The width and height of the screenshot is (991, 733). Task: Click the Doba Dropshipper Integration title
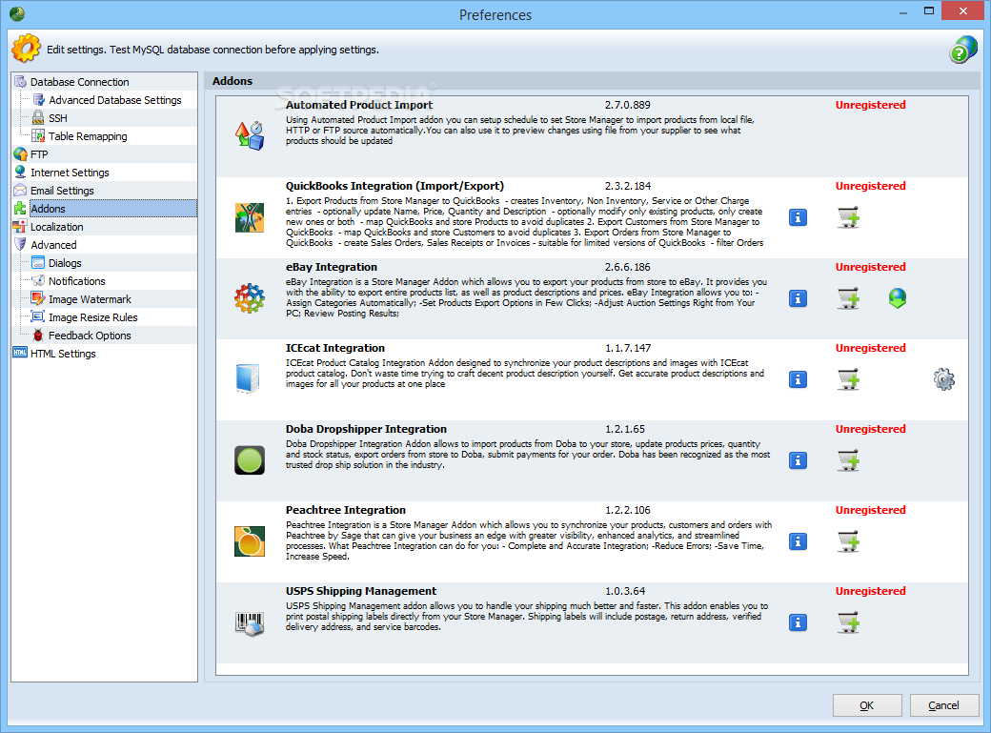tap(366, 429)
